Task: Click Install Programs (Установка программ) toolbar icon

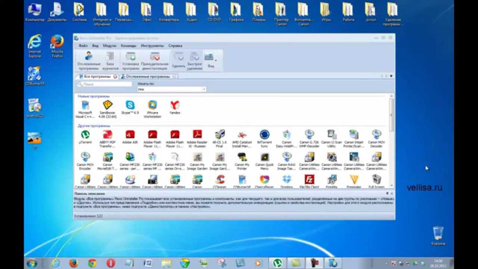Action: coord(131,61)
